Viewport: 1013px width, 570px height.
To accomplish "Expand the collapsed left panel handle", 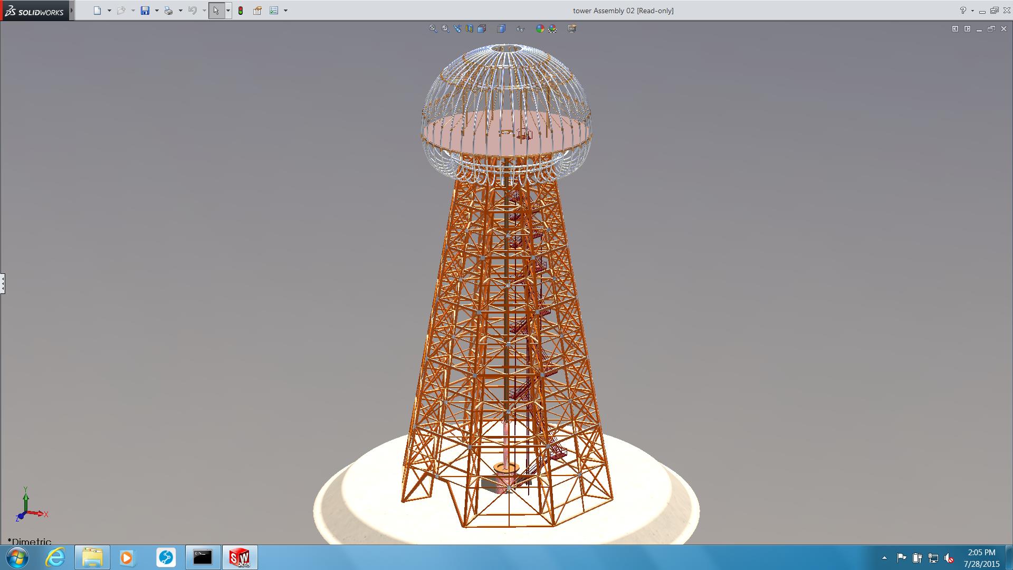I will 3,283.
